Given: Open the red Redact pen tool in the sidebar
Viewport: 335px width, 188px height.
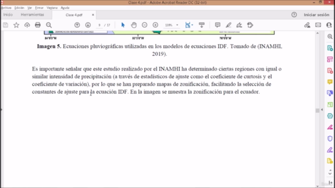Looking at the screenshot, I should click(x=330, y=127).
